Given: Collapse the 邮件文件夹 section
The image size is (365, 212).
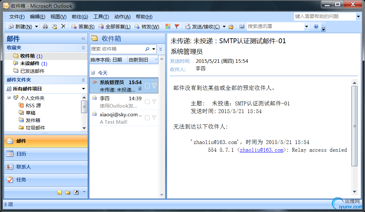Looking at the screenshot, I should pos(83,80).
